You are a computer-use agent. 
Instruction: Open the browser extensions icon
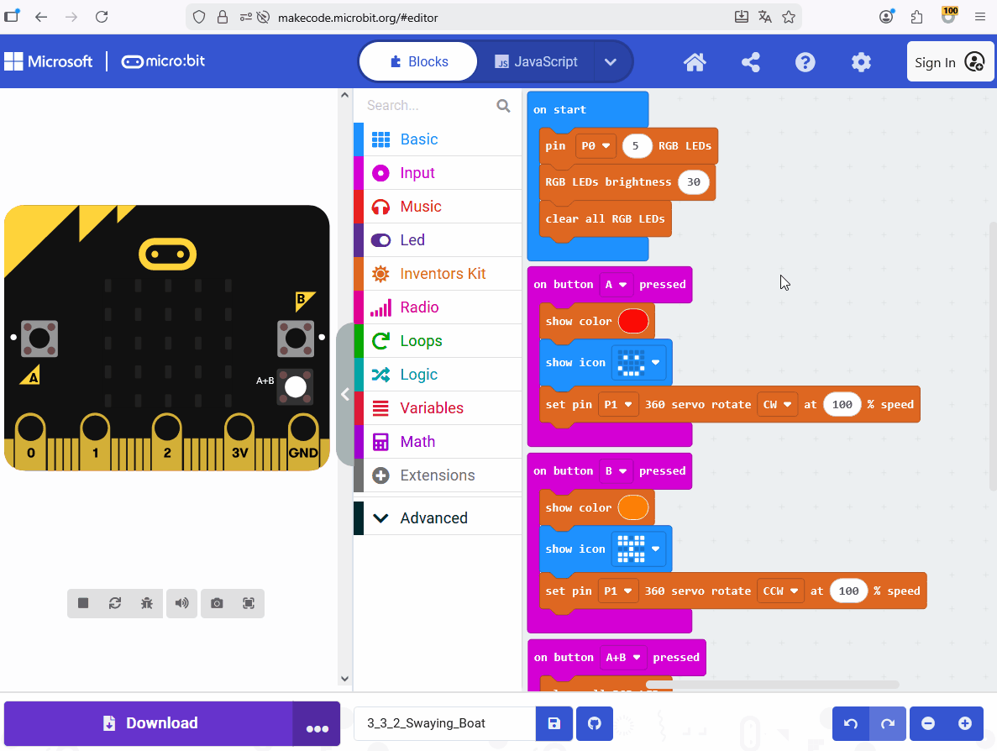[x=916, y=17]
